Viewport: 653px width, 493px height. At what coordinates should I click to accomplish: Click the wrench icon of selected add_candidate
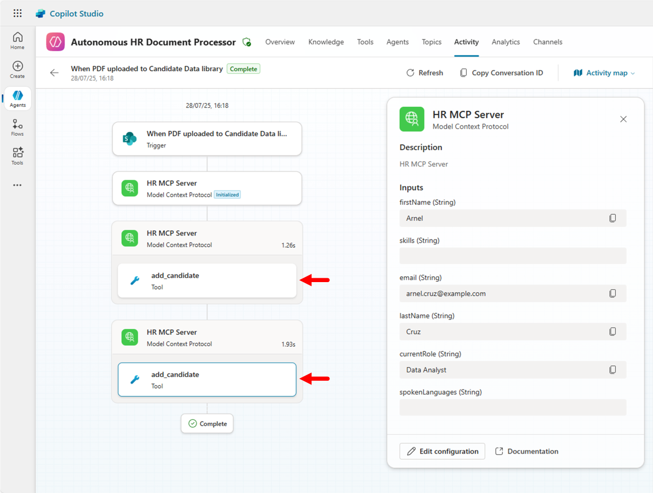coord(135,380)
